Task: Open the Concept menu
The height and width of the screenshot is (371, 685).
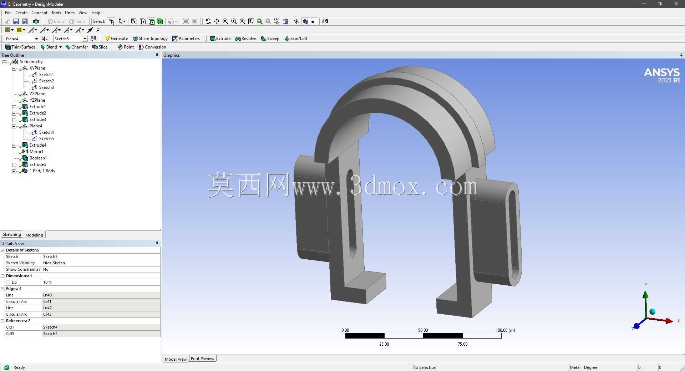Action: click(39, 12)
